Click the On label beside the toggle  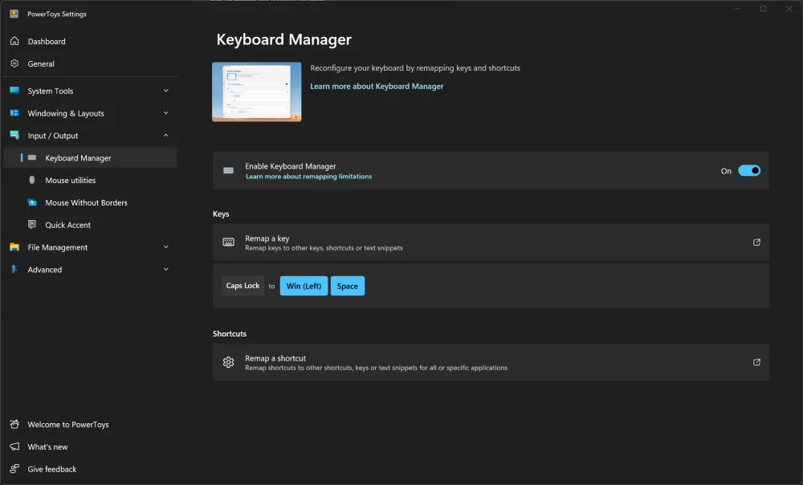click(x=726, y=171)
